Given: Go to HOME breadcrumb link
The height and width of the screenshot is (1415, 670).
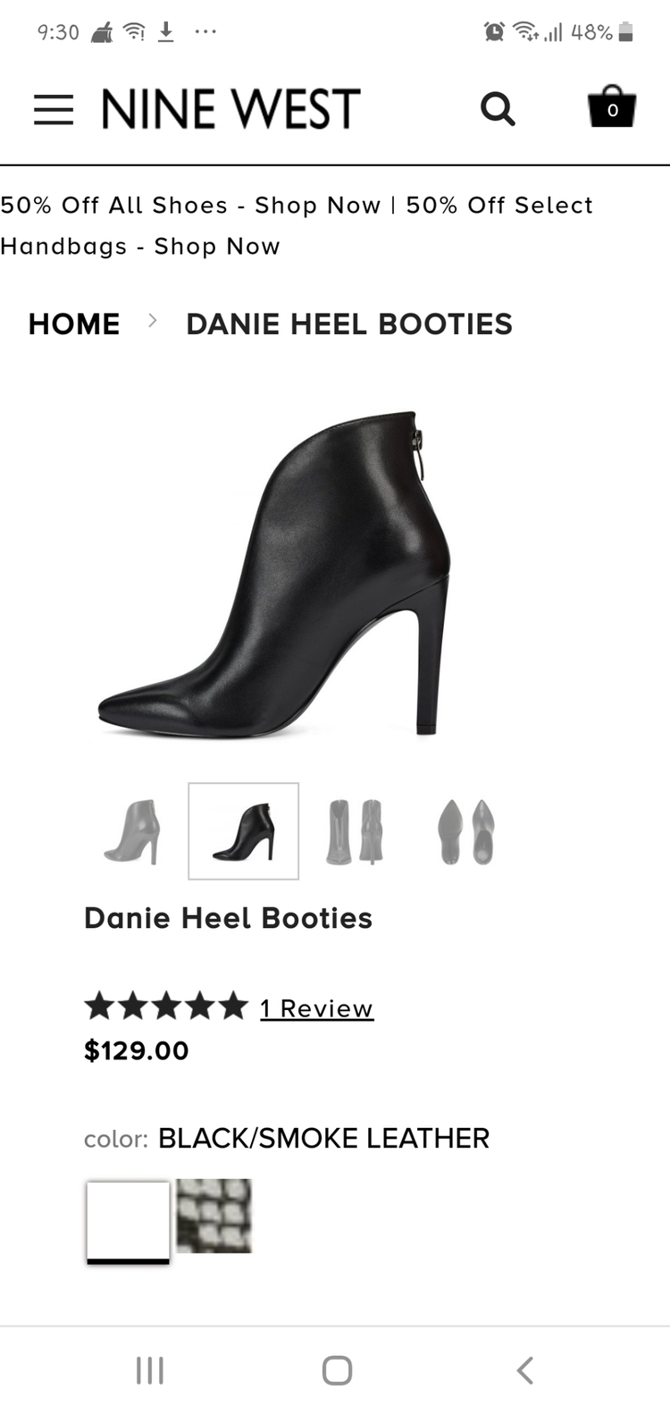Looking at the screenshot, I should [x=74, y=324].
